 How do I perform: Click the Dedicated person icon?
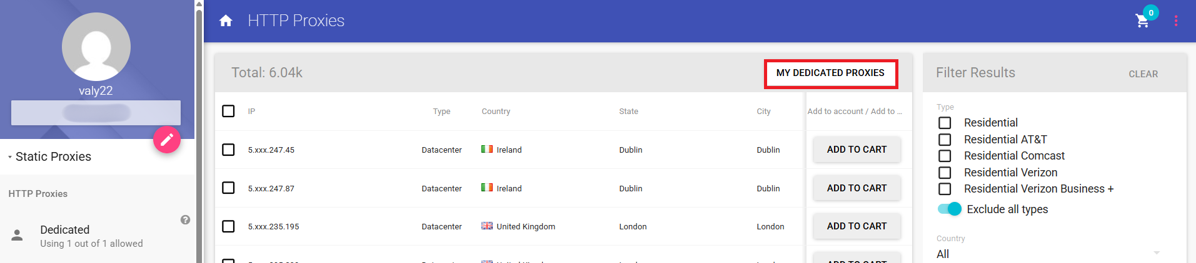(x=18, y=236)
